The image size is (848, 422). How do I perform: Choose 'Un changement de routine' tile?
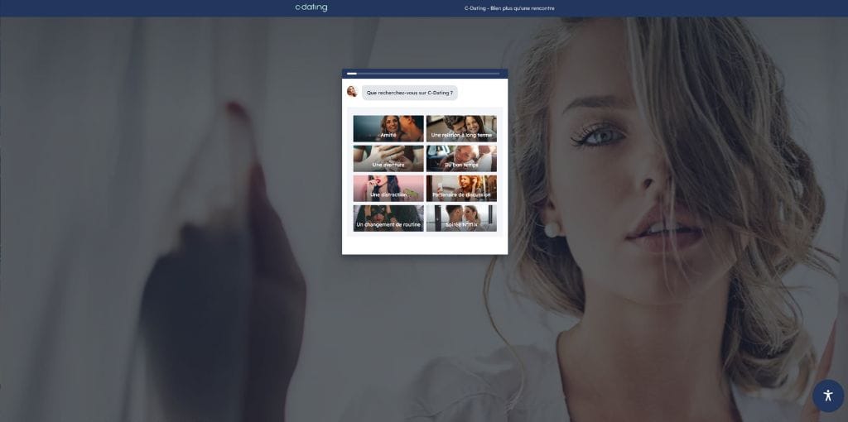coord(388,218)
